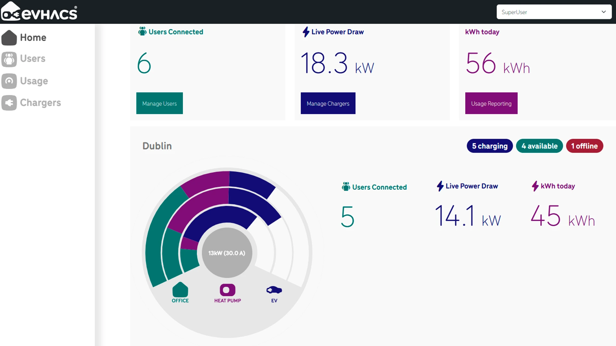The width and height of the screenshot is (616, 346).
Task: Click the 14.1 kW Dublin power value
Action: pos(468,216)
